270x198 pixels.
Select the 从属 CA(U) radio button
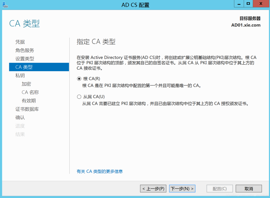pos(79,97)
